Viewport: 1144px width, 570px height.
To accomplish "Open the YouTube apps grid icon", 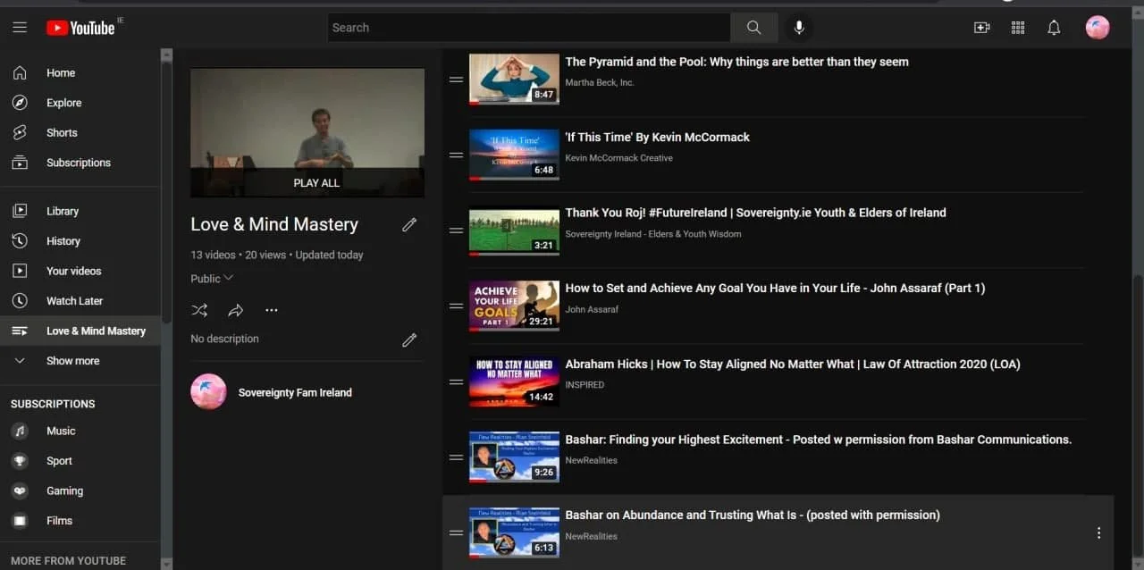I will pos(1018,28).
